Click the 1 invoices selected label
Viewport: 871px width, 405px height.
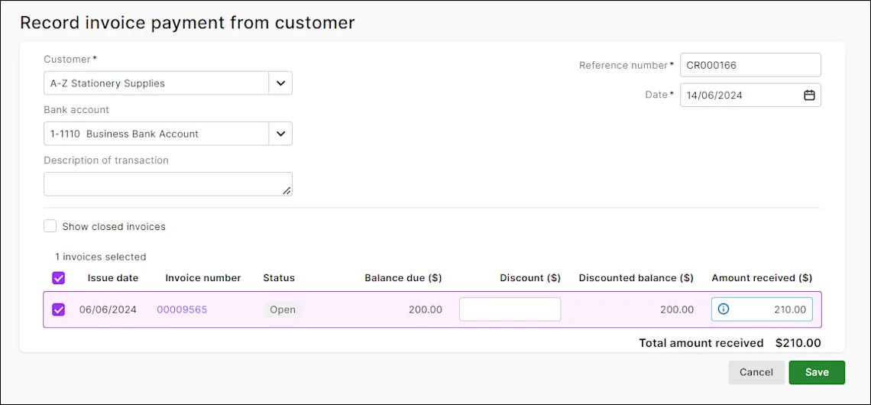(x=101, y=257)
